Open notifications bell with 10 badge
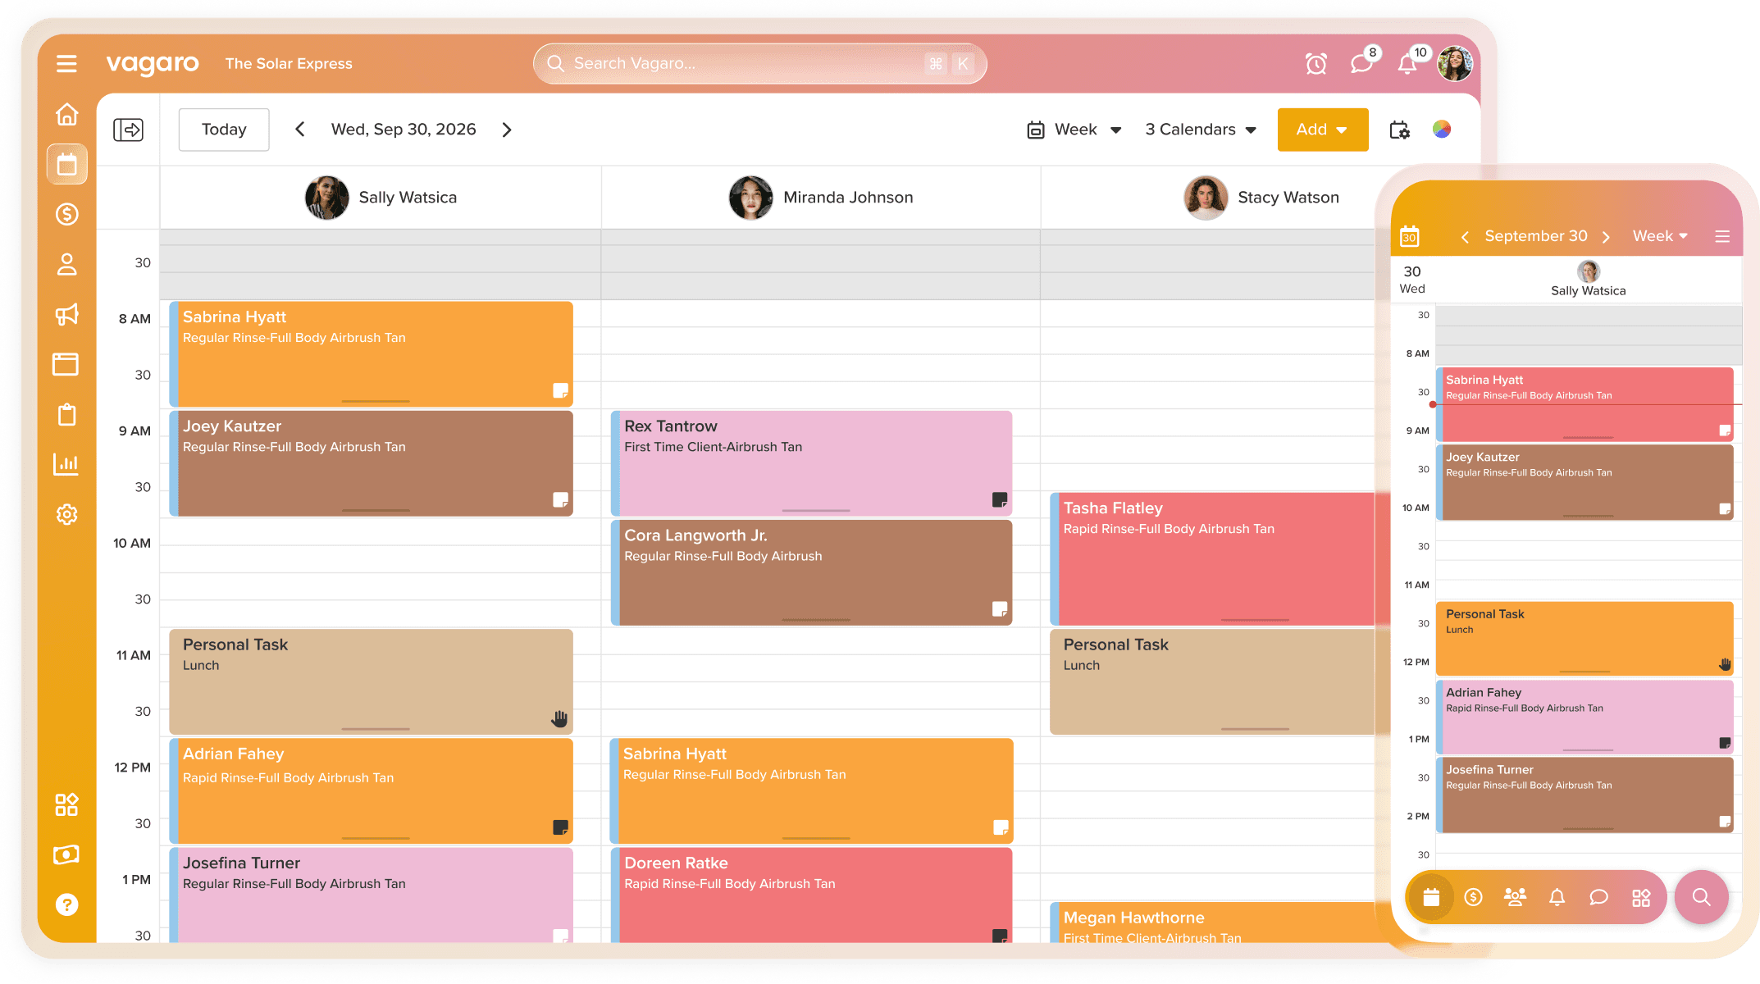 coord(1407,64)
